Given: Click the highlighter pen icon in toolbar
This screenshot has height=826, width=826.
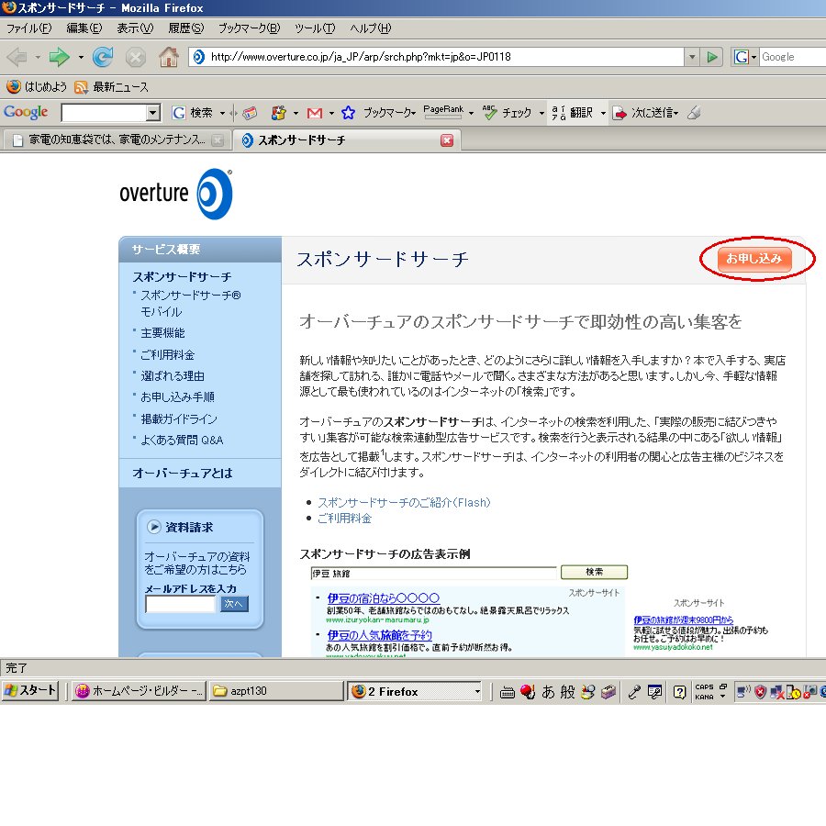Looking at the screenshot, I should click(x=694, y=113).
